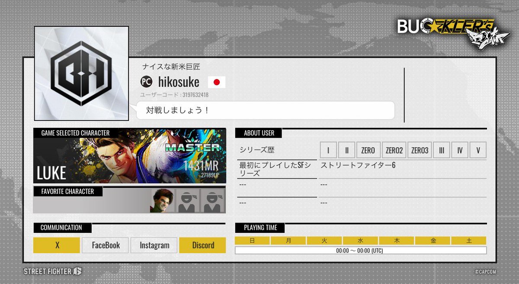This screenshot has width=519, height=284.
Task: Click the 対戦しましょう！ comment bubble
Action: coord(265,110)
